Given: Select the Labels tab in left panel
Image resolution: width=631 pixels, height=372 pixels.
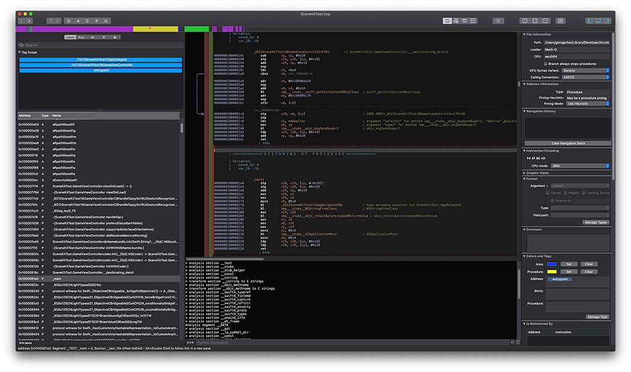Looking at the screenshot, I should click(x=71, y=37).
